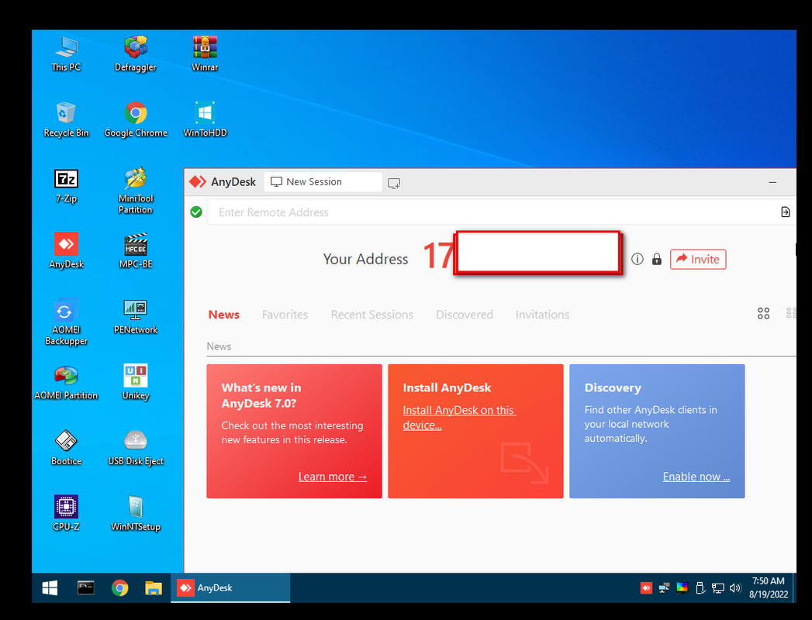Open the Windows Start menu
Image resolution: width=812 pixels, height=620 pixels.
[x=50, y=588]
